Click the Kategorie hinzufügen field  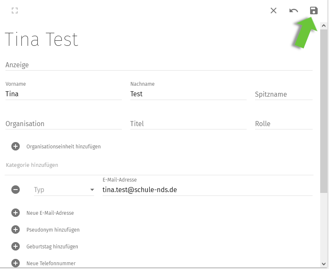pos(159,165)
